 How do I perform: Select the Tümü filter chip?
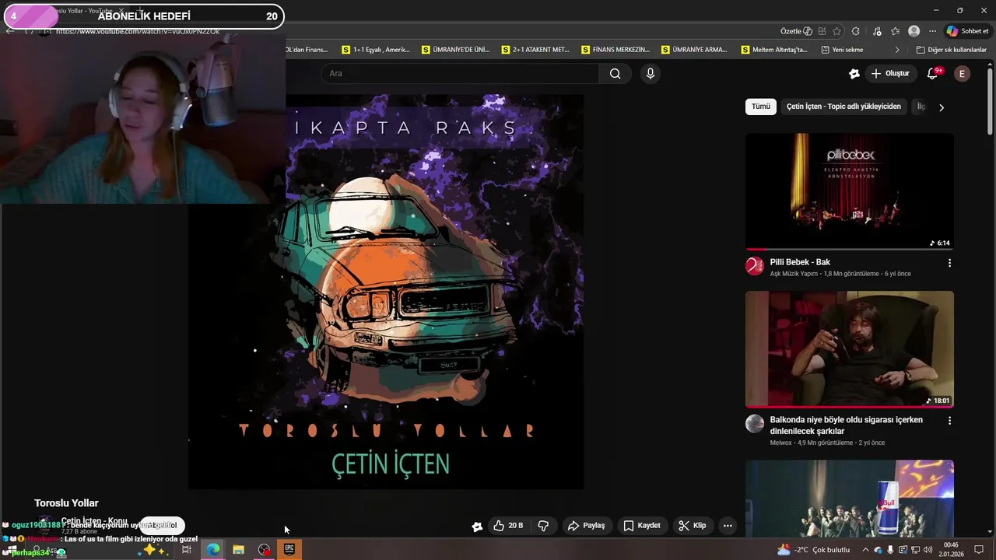761,107
